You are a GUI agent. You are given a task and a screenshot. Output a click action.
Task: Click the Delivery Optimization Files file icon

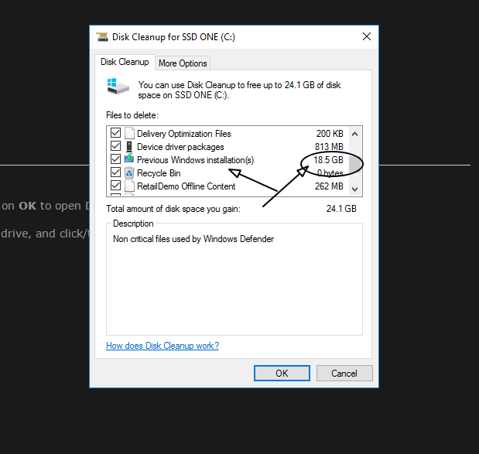pos(129,133)
